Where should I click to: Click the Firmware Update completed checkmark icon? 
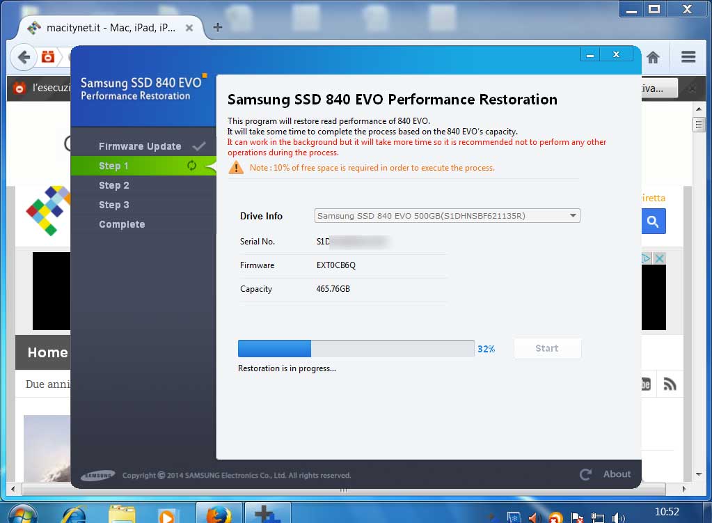click(x=199, y=146)
